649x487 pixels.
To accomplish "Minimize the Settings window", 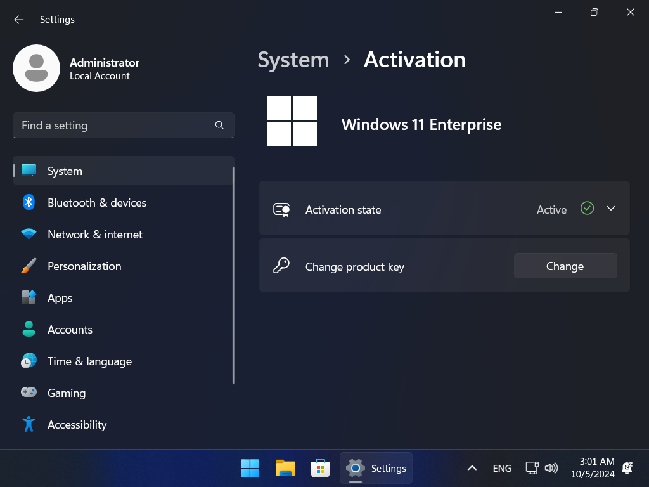I will 558,12.
